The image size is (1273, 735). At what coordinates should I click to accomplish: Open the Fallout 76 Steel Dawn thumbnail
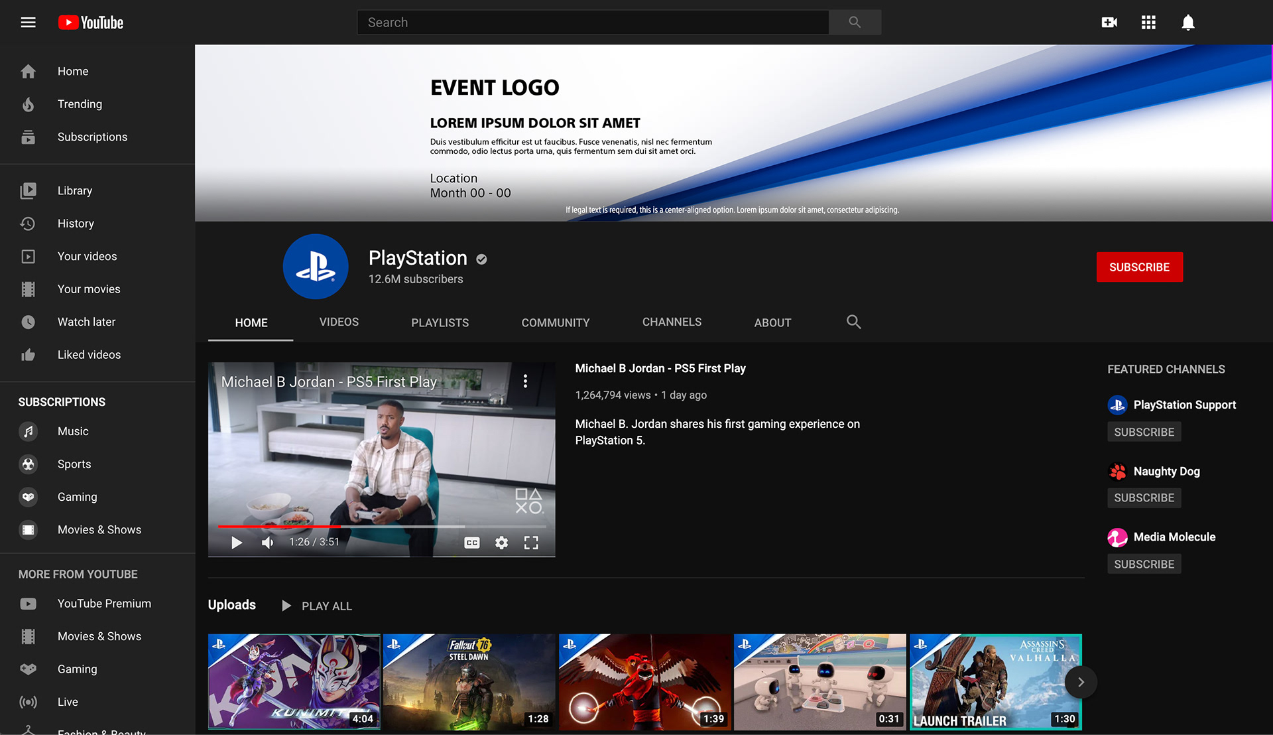469,682
